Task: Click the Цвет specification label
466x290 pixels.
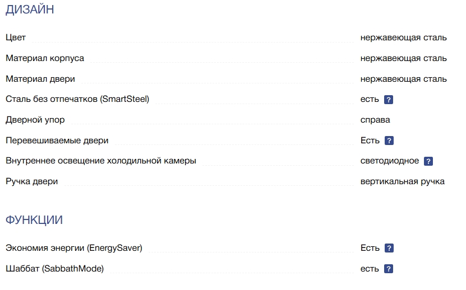Action: click(x=16, y=38)
